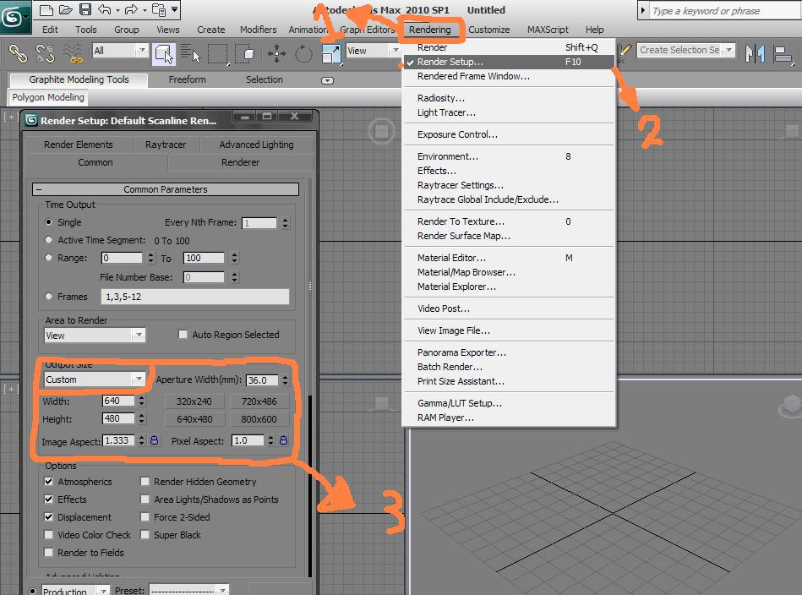Select the Single time output radio
The width and height of the screenshot is (802, 595).
(48, 221)
